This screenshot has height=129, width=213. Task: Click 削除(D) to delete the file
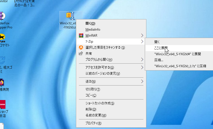click(91, 109)
